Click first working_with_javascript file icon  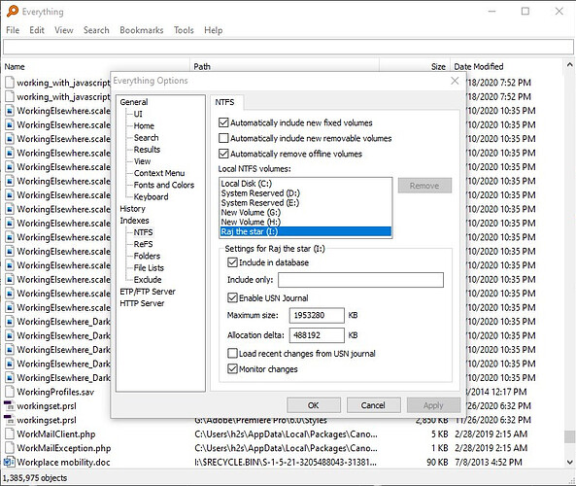coord(10,83)
